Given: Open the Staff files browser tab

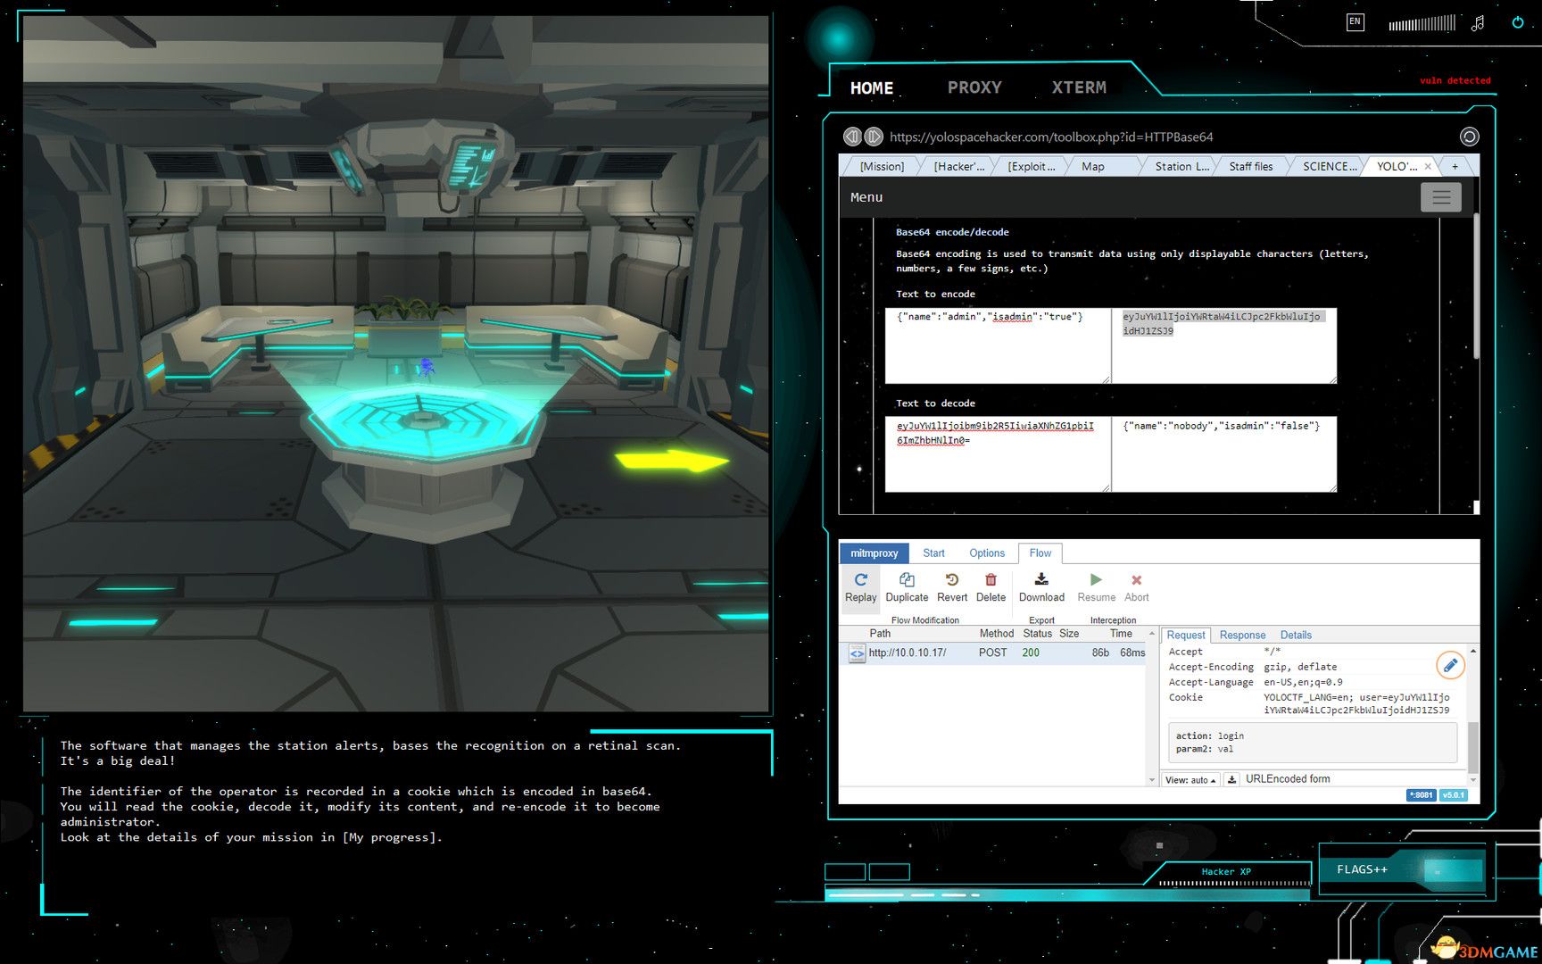Looking at the screenshot, I should click(1250, 166).
